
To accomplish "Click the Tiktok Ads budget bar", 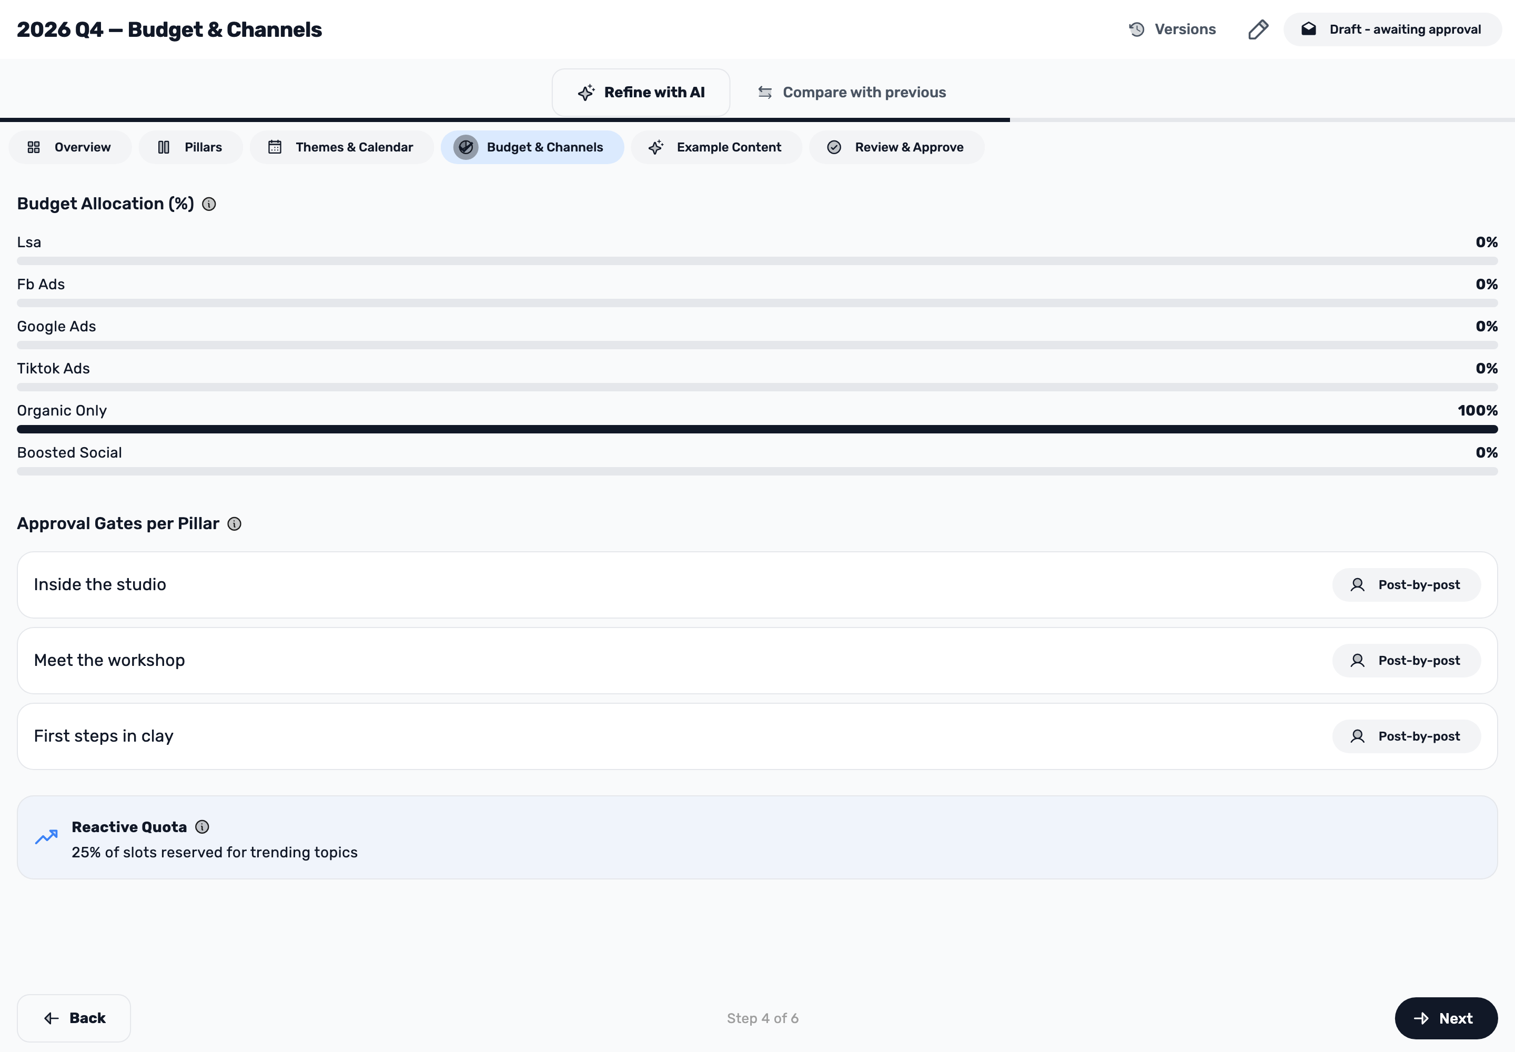I will pos(757,388).
